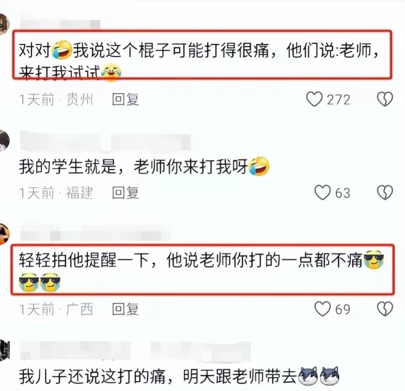Open the second commenter's avatar

[4, 141]
